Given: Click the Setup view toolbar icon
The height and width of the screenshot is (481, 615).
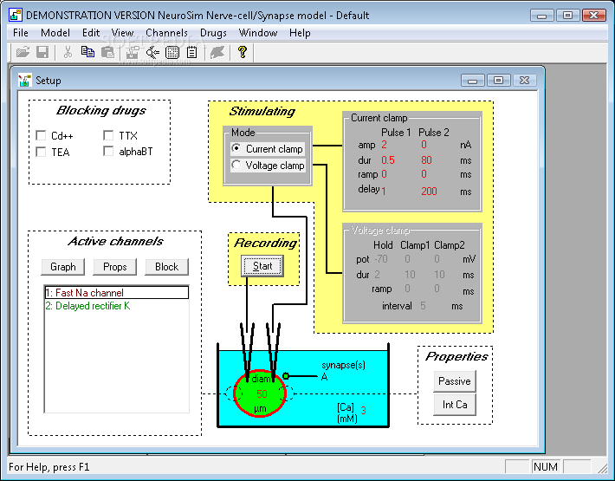Looking at the screenshot, I should (x=133, y=52).
